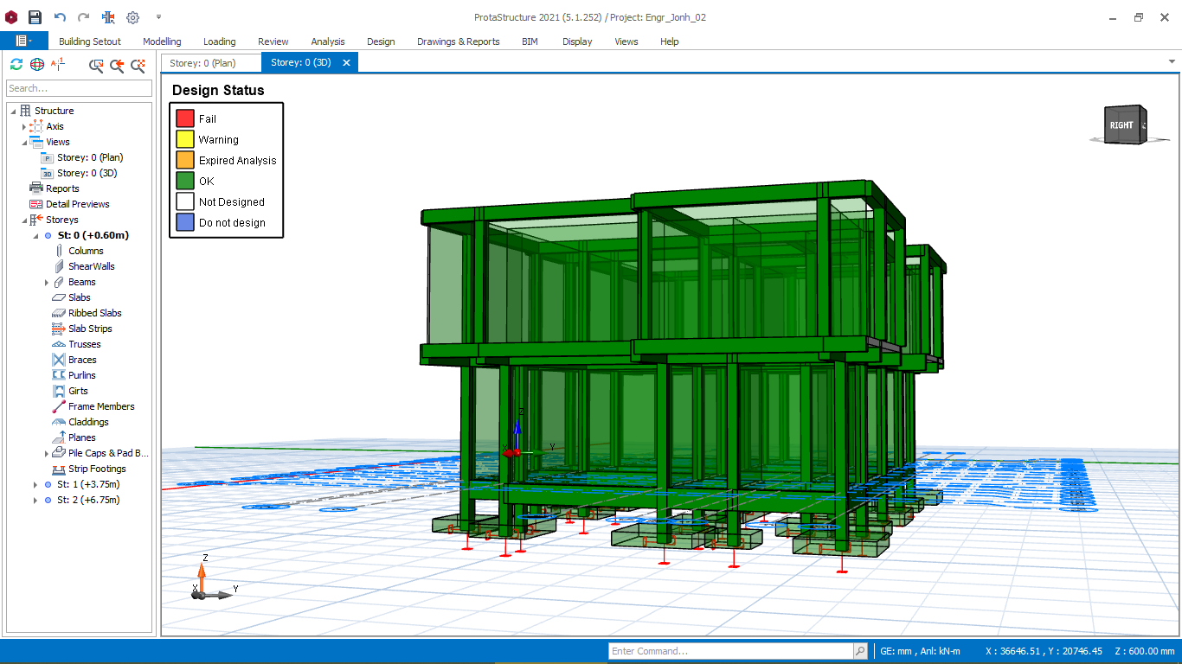Expand the Axis tree node
The image size is (1182, 664).
24,126
